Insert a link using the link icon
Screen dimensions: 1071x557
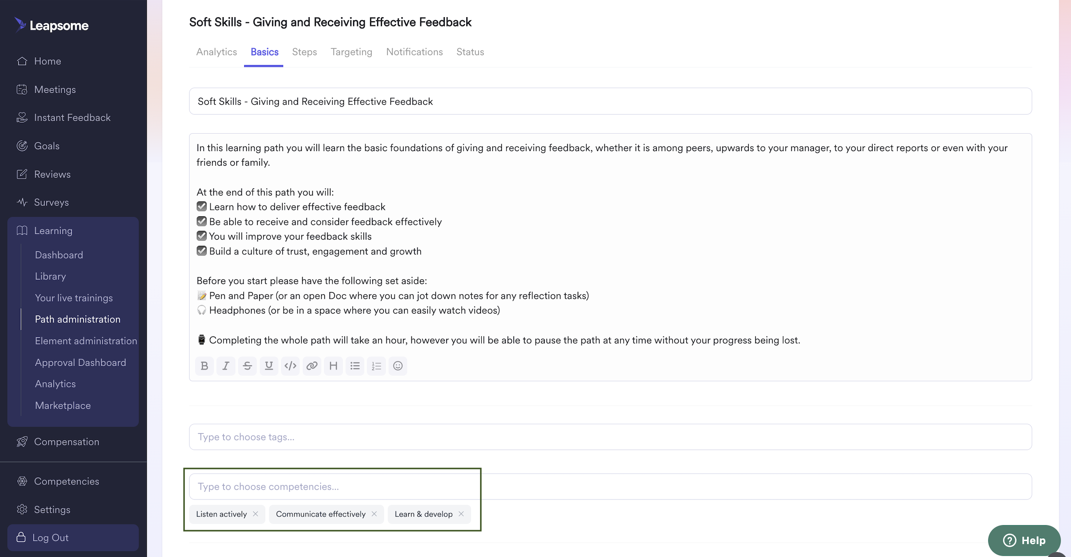click(312, 366)
